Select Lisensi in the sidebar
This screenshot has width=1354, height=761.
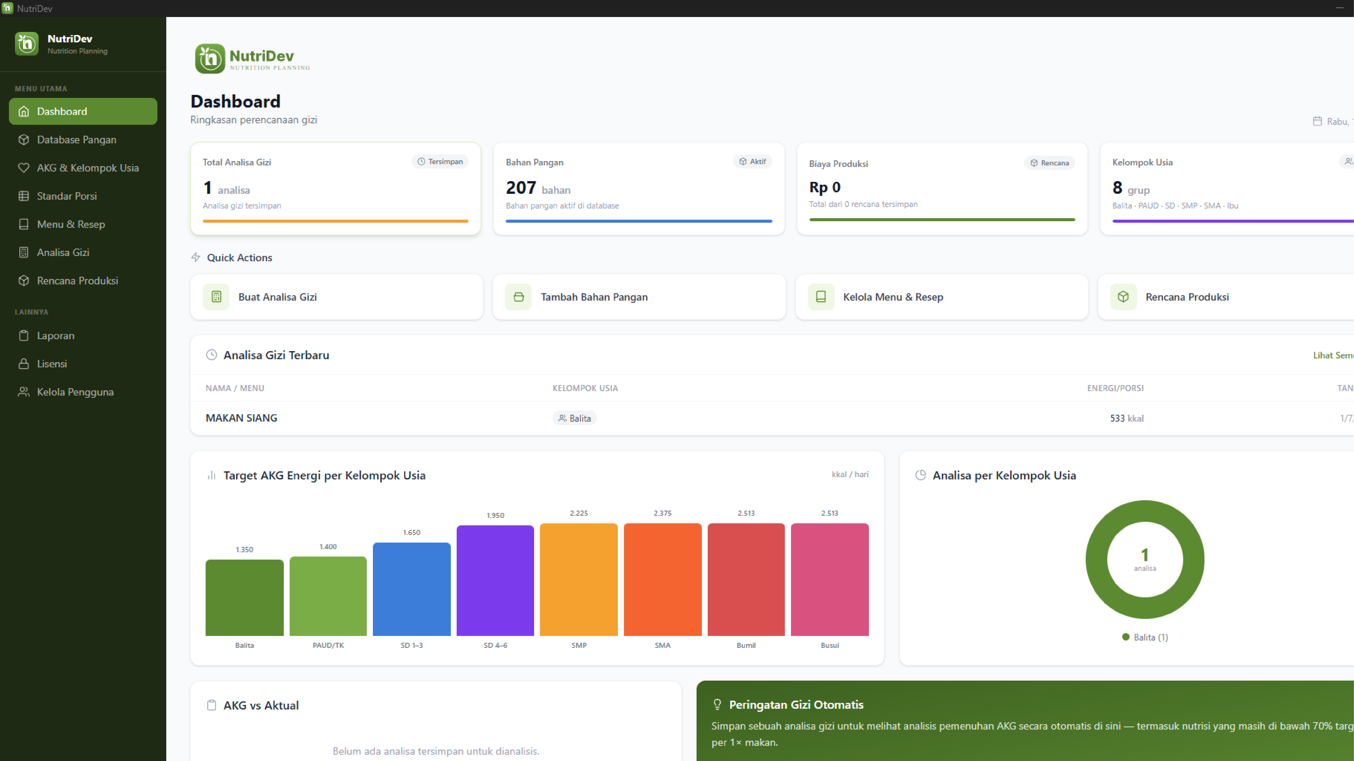coord(83,364)
